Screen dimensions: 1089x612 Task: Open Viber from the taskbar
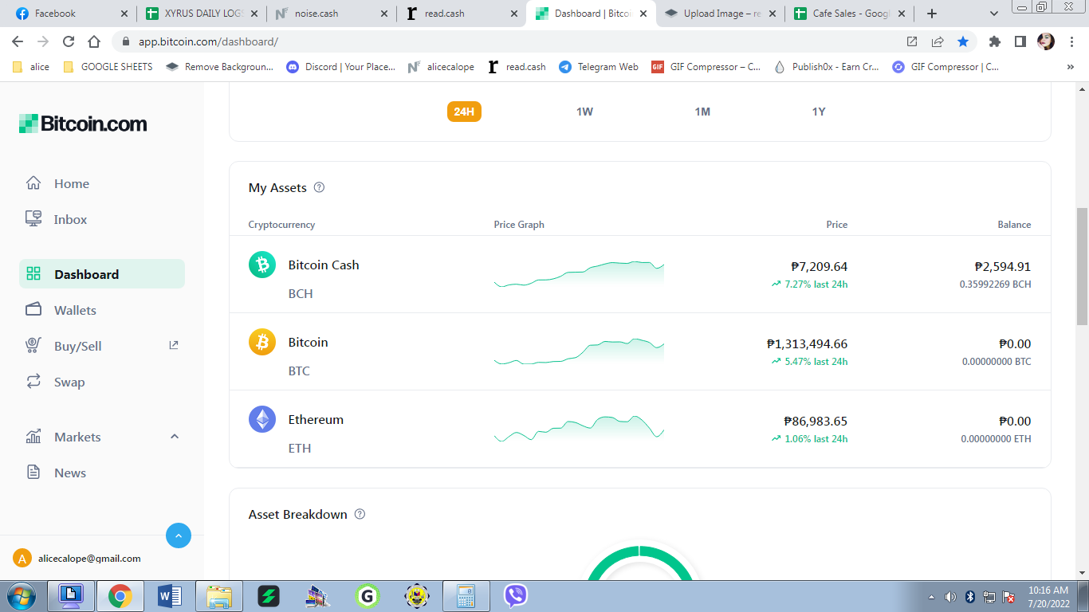(x=516, y=596)
